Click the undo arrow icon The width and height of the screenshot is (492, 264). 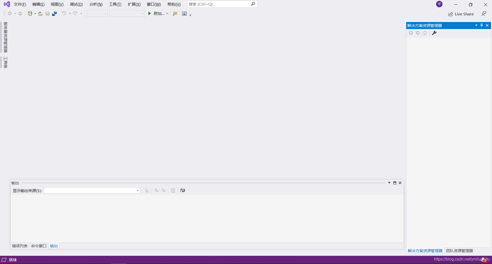pos(64,13)
